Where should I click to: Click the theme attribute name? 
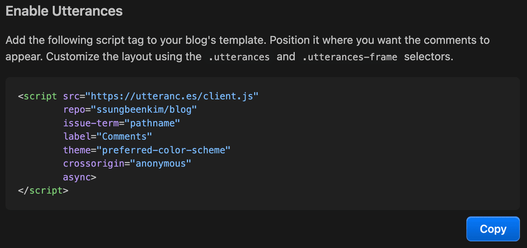pos(77,150)
